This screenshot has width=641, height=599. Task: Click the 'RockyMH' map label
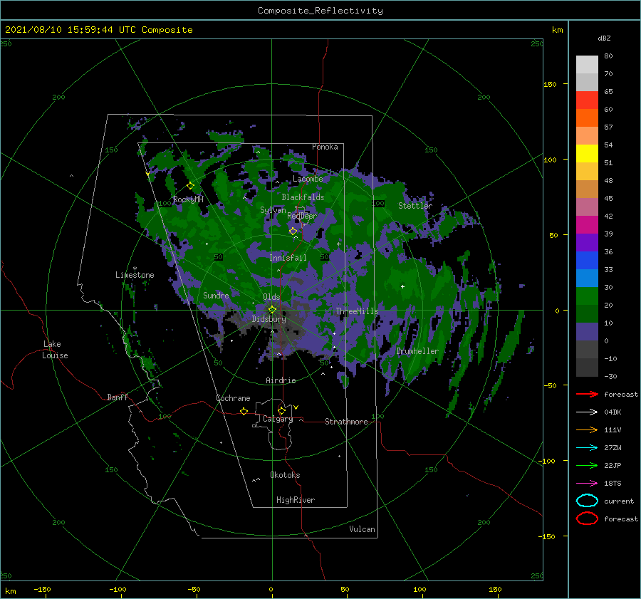coord(188,199)
